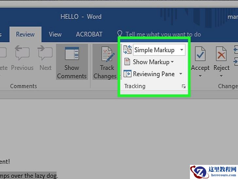
Task: Jump to the Next comment
Action: click(45, 58)
